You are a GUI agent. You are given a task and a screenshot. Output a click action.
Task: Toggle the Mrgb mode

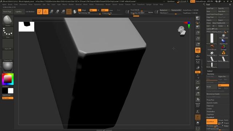(84, 10)
